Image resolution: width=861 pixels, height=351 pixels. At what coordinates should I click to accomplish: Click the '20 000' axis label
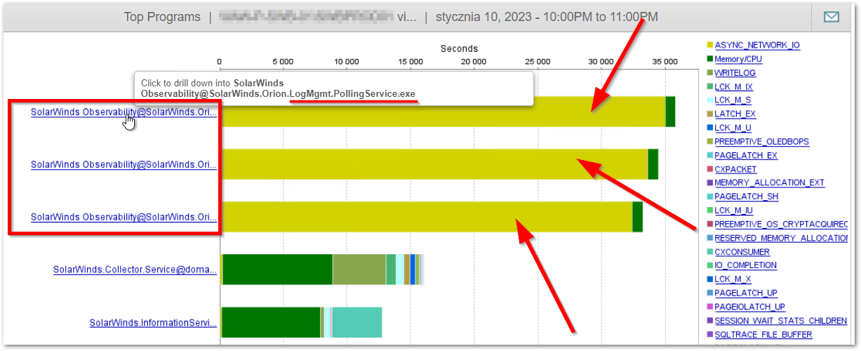pyautogui.click(x=474, y=62)
